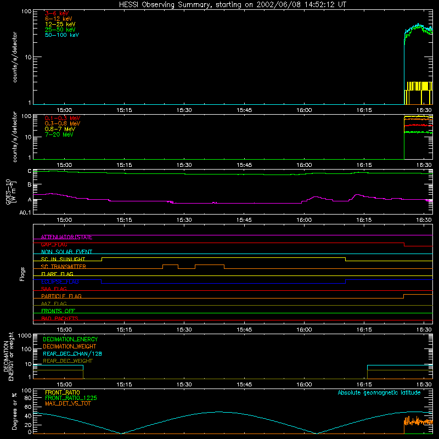The image size is (439, 439).
Task: Click the FLARE_FLAG label
Action: [57, 274]
